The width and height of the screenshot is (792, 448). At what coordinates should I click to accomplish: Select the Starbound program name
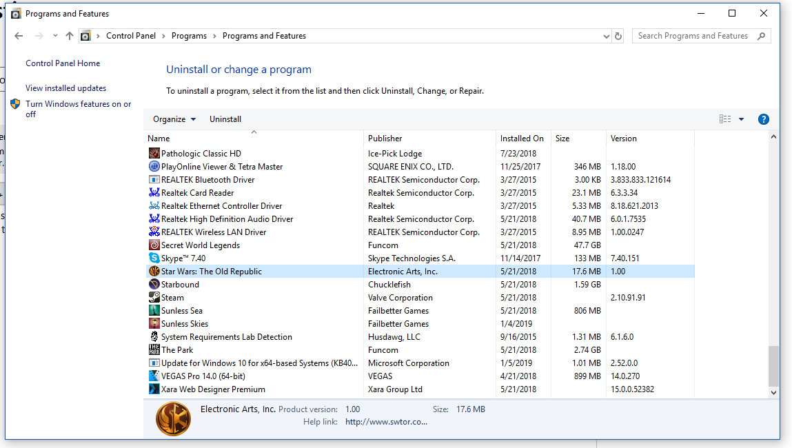tap(181, 285)
